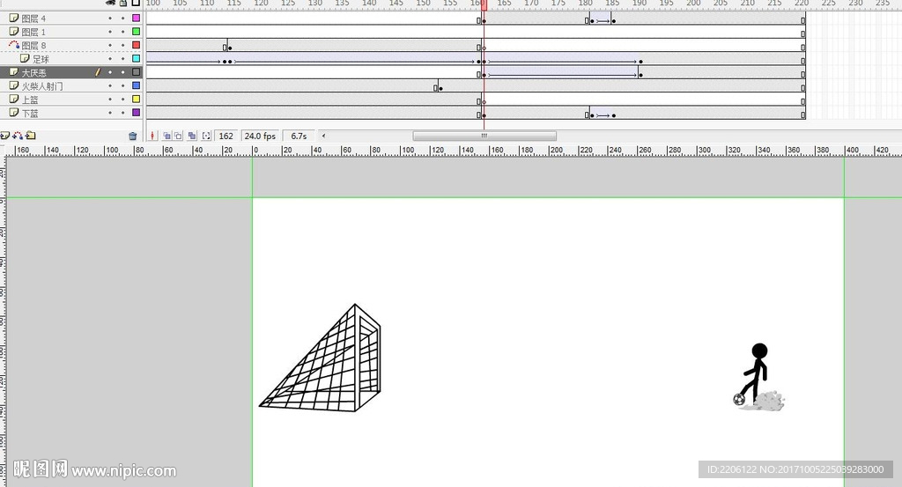Click the New Folder icon in the timeline
The height and width of the screenshot is (487, 902).
[31, 136]
